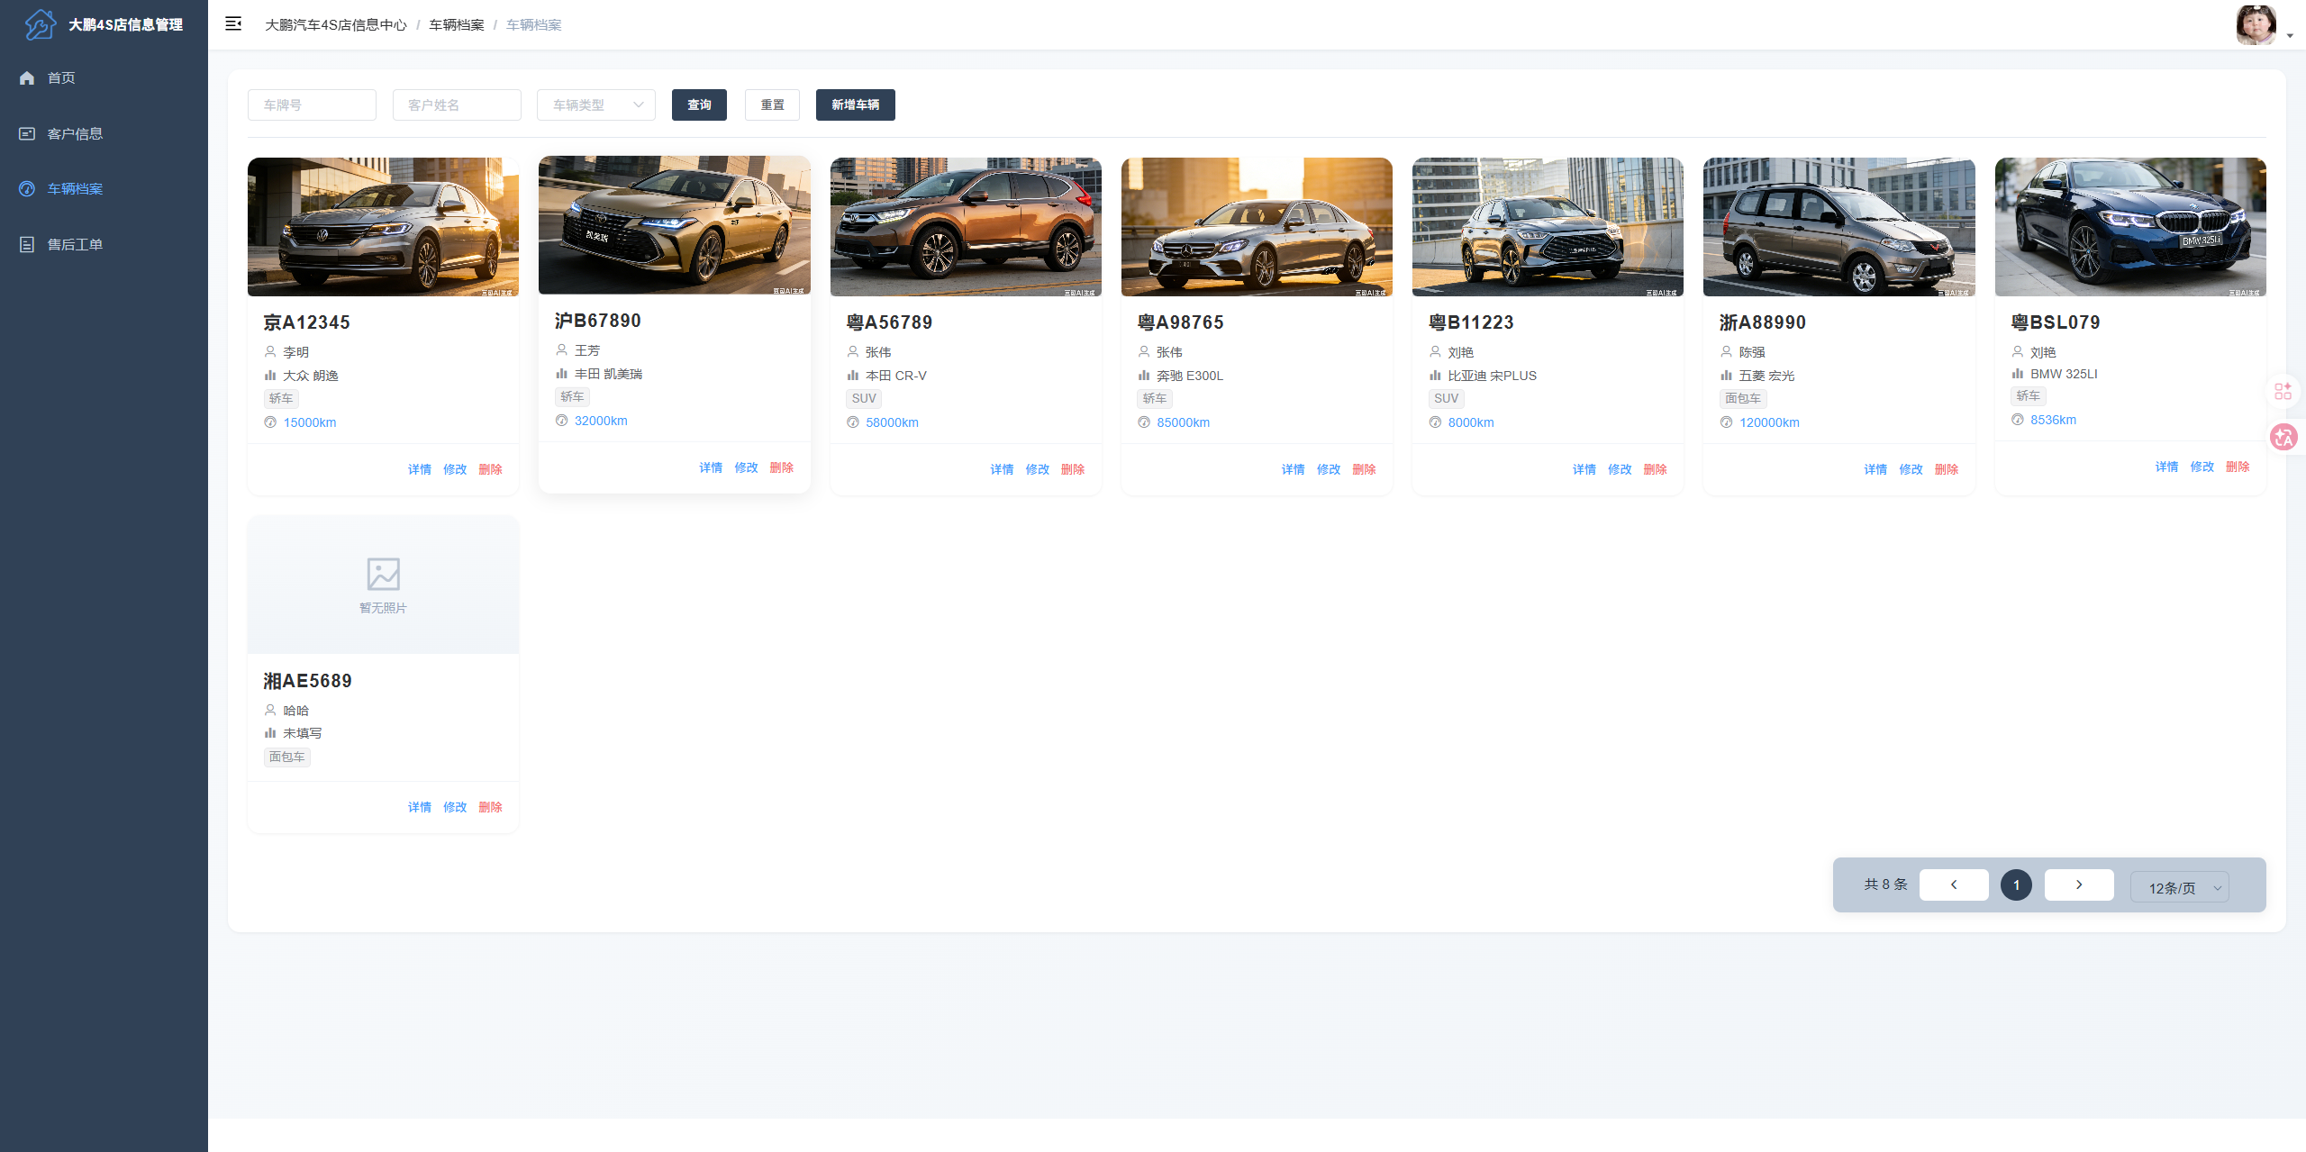Focus the 车牌号 input field

[x=312, y=104]
